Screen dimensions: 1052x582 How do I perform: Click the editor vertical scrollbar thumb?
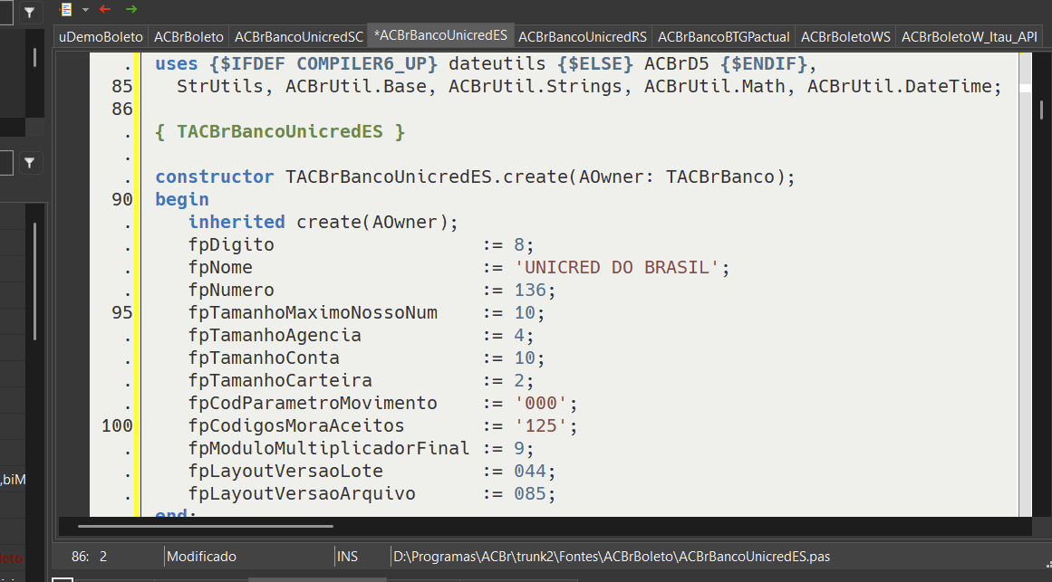pos(1041,110)
